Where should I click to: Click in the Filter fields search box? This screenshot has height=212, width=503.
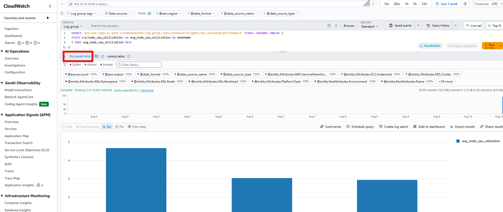[139, 65]
